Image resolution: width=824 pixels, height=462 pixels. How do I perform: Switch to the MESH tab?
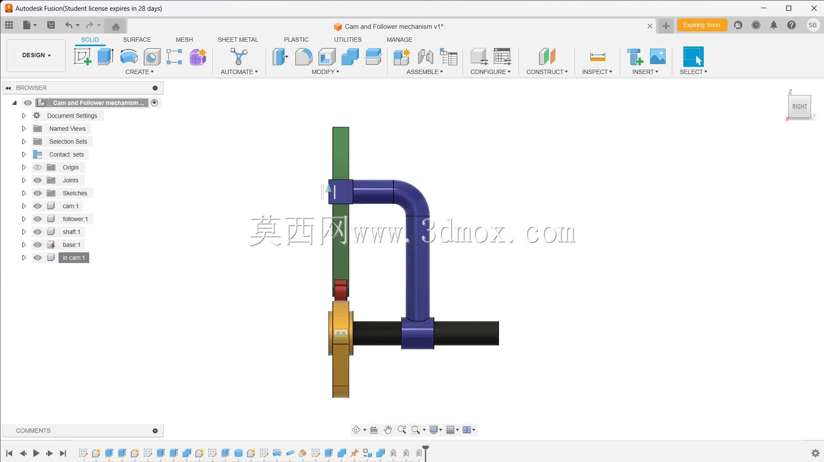point(184,40)
